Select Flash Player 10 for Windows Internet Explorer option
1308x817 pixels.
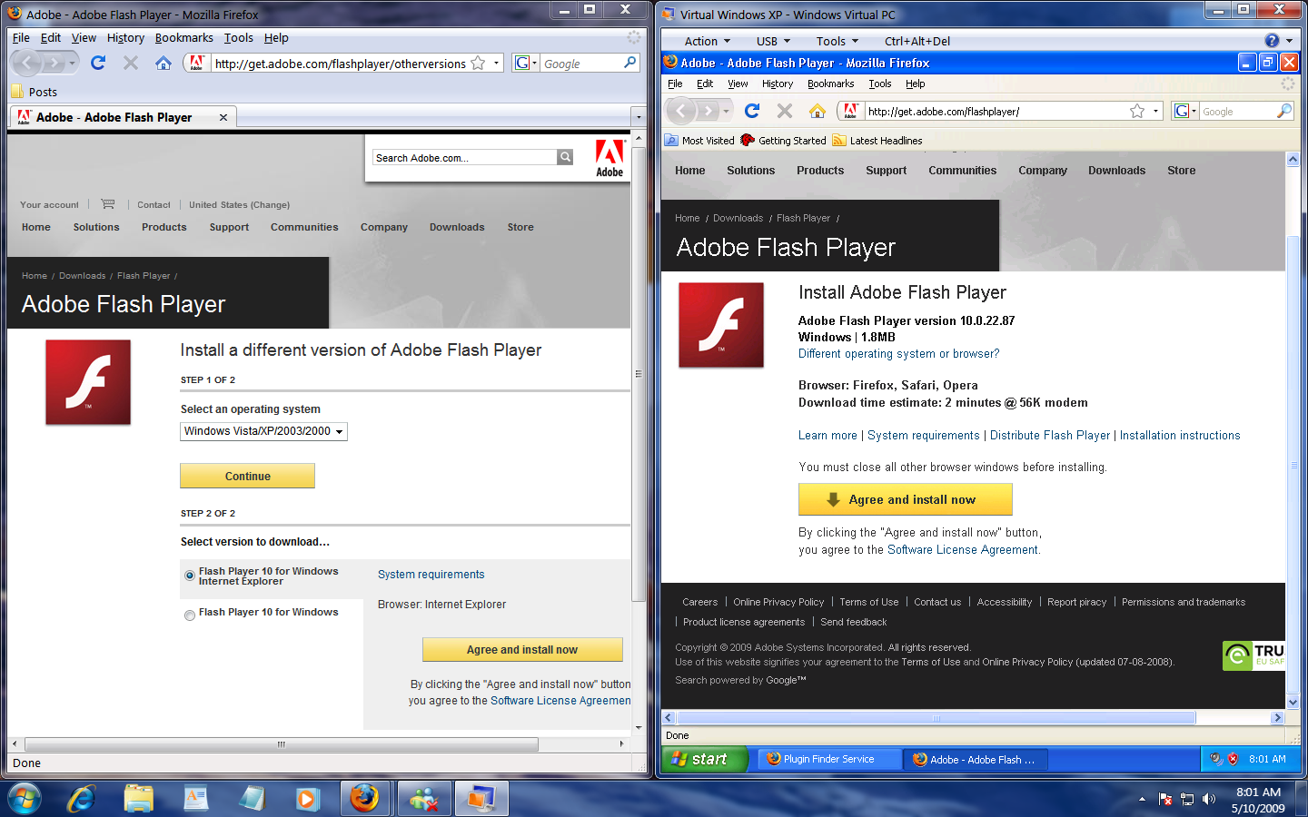[190, 576]
